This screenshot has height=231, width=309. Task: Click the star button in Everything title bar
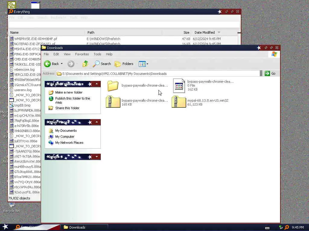point(220,12)
